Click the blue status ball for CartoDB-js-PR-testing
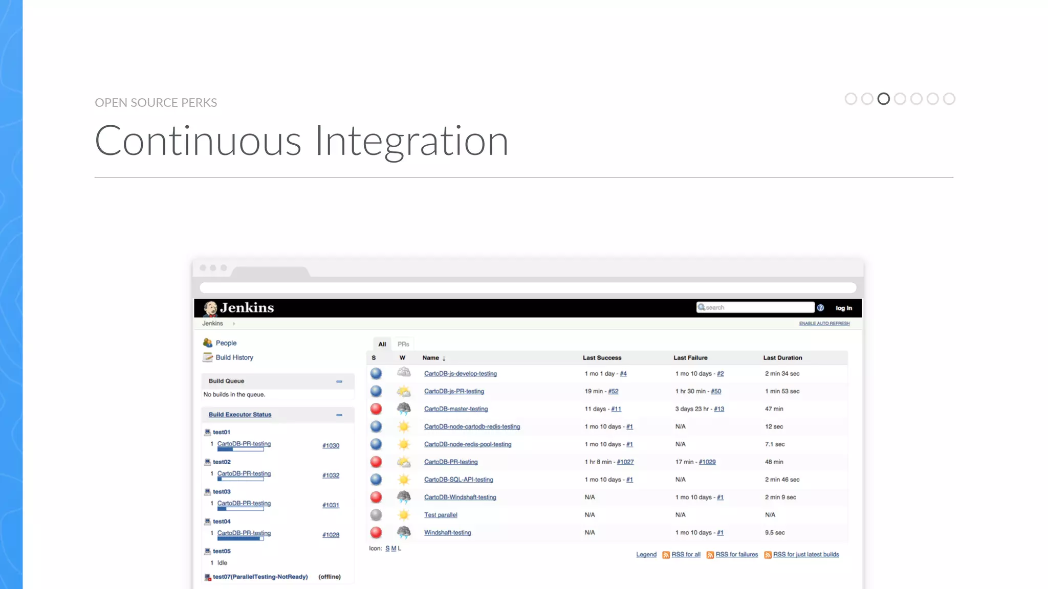This screenshot has height=589, width=1048. (376, 392)
